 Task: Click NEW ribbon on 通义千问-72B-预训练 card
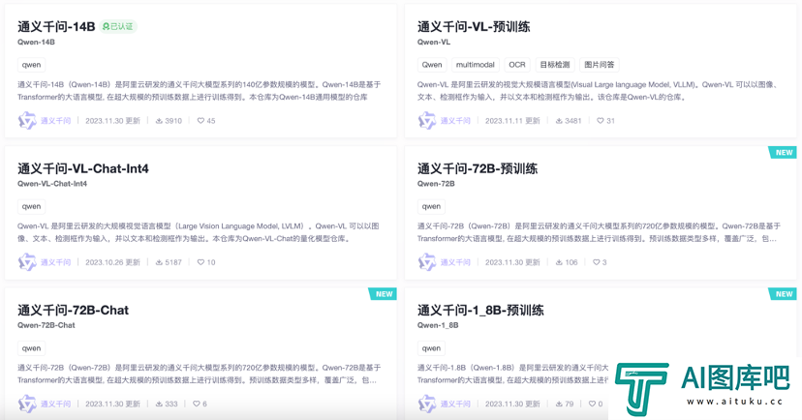[783, 153]
